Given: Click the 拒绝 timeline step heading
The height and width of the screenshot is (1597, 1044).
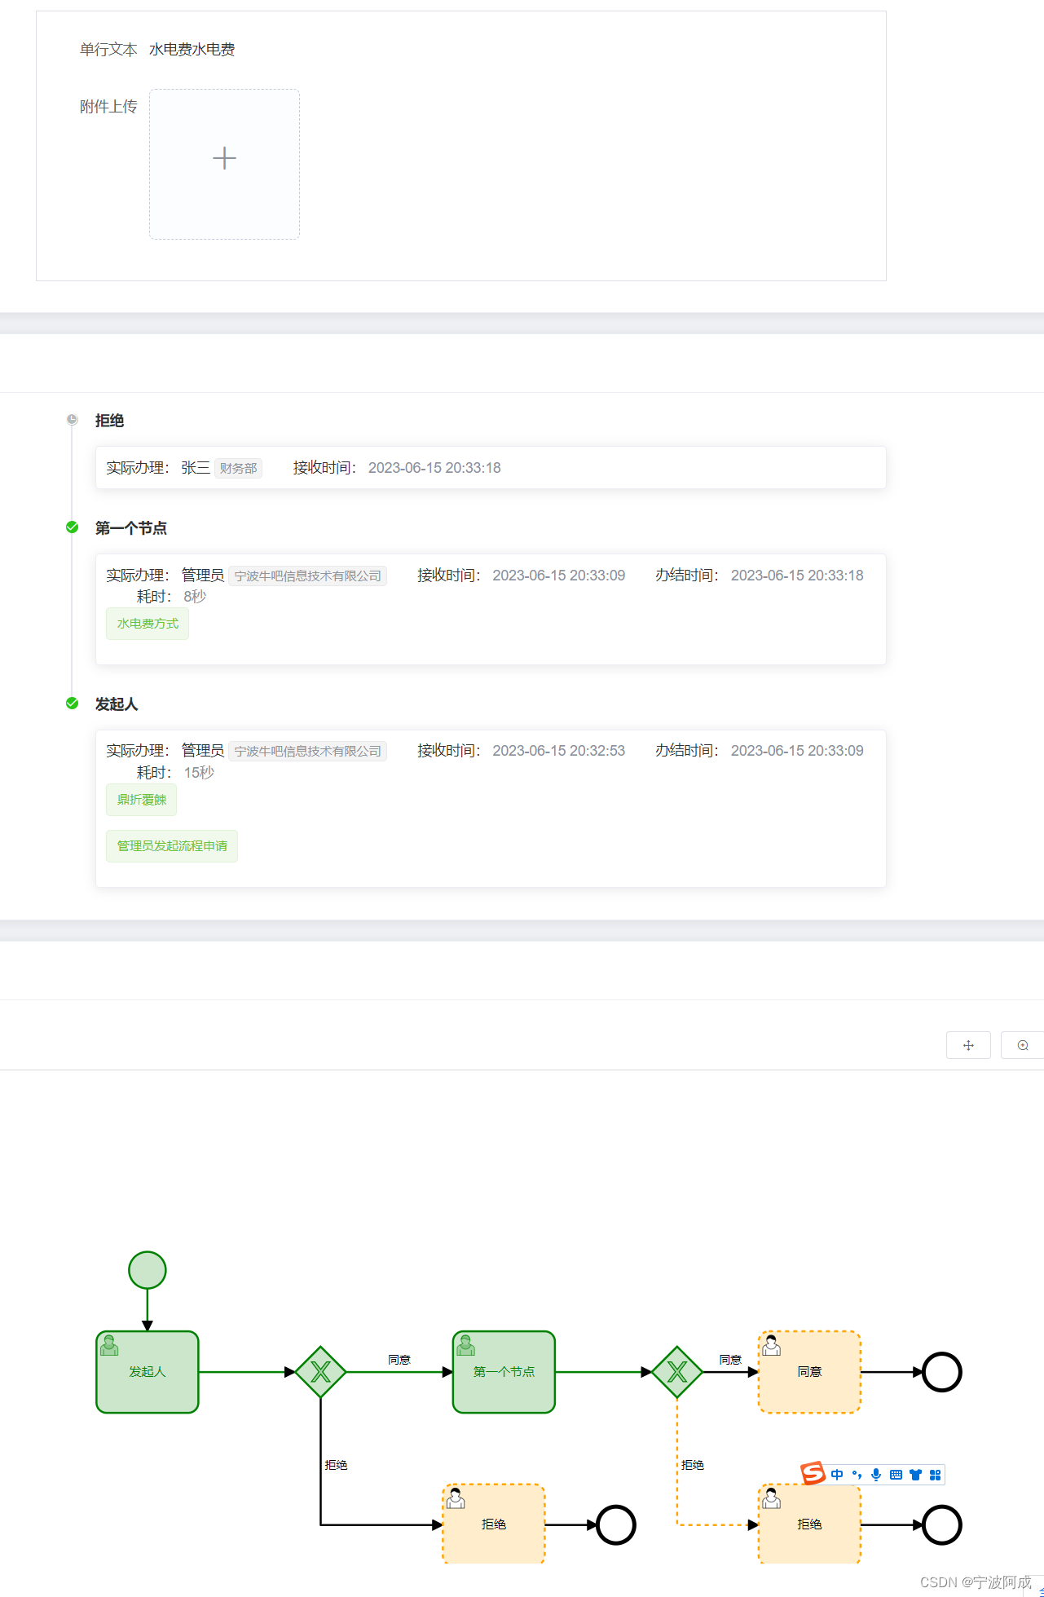Looking at the screenshot, I should click(109, 421).
